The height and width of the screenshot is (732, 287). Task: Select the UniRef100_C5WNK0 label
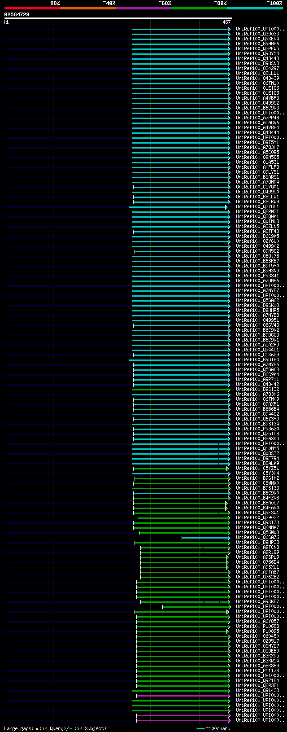click(257, 483)
